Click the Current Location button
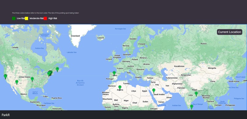The width and height of the screenshot is (247, 119). click(x=230, y=32)
